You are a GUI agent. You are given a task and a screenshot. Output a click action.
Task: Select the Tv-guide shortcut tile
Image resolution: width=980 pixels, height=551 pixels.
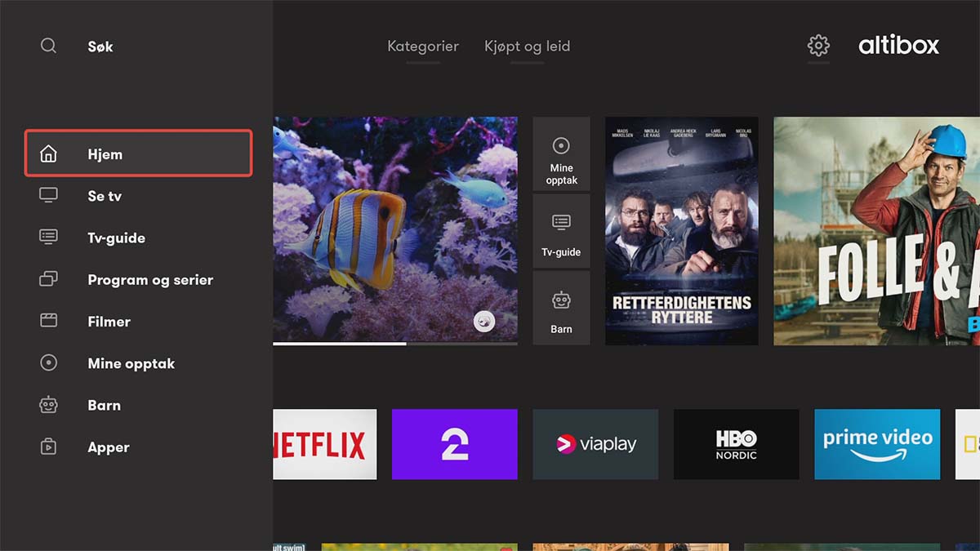(x=561, y=231)
